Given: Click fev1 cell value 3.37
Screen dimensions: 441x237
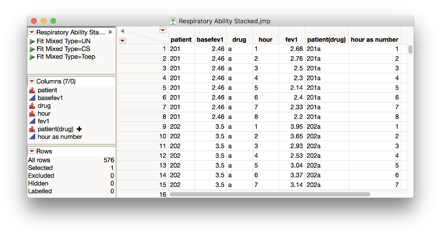Looking at the screenshot, I should point(296,175).
